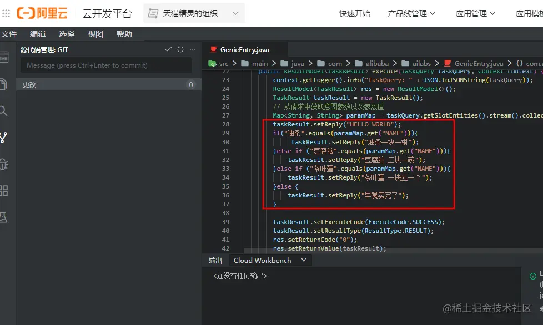The image size is (543, 325).
Task: Open the 文件 menu
Action: [9, 34]
